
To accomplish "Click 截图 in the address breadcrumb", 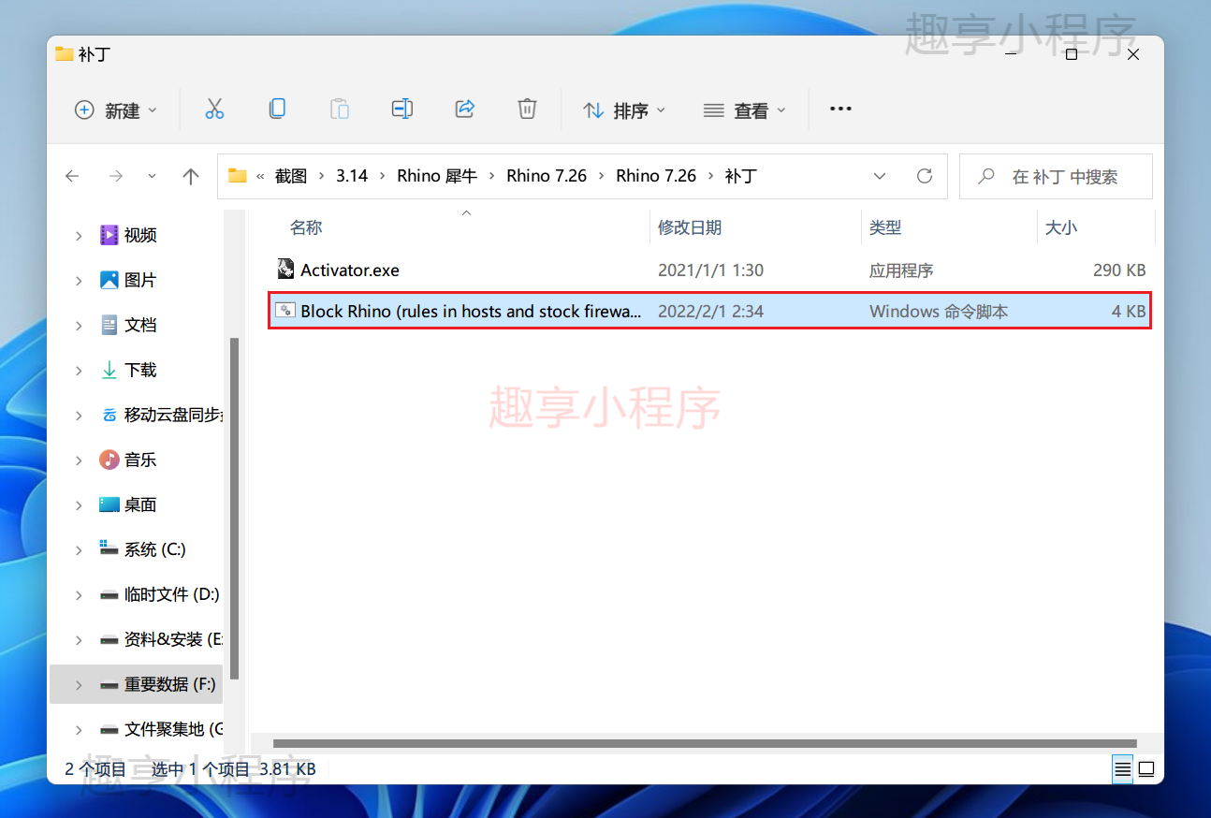I will point(291,176).
